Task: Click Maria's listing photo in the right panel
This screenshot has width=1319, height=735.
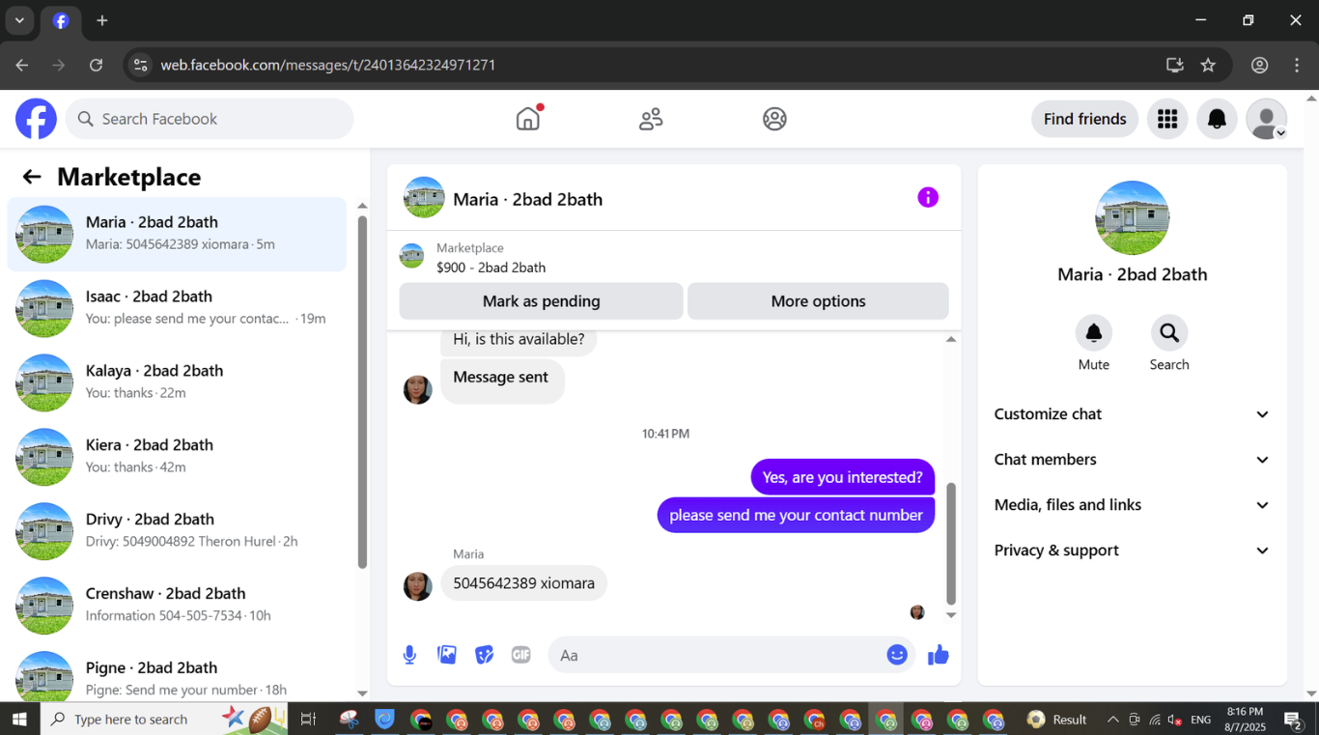Action: pyautogui.click(x=1132, y=217)
